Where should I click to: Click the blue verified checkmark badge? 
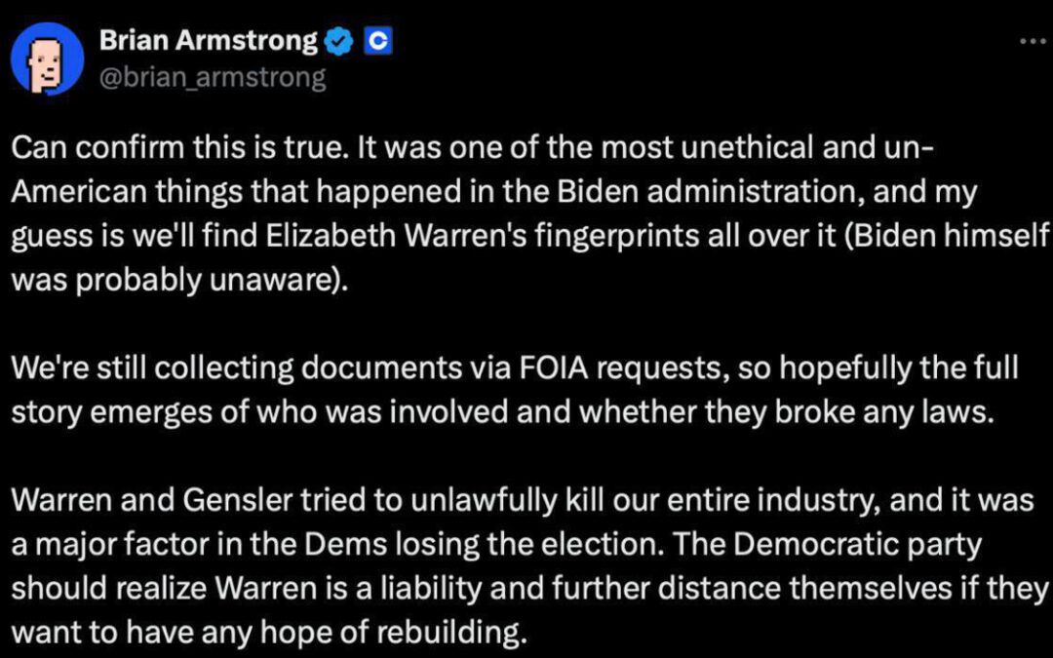coord(339,41)
